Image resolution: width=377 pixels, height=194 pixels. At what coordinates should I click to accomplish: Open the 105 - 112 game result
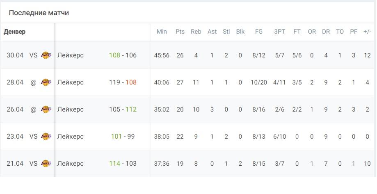click(123, 110)
